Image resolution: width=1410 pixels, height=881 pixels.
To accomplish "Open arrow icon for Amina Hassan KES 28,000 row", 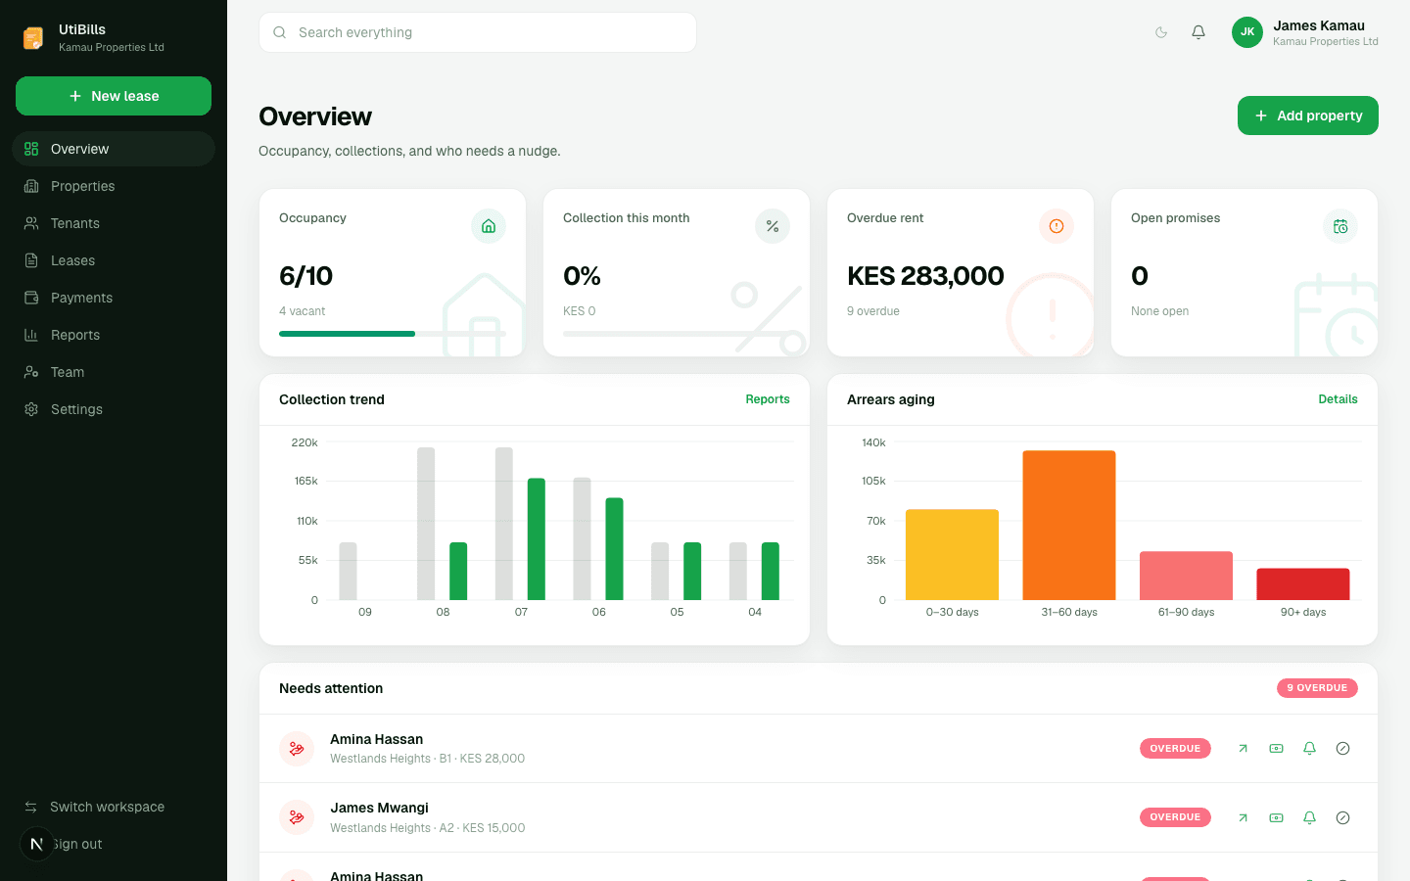I will (x=1243, y=749).
